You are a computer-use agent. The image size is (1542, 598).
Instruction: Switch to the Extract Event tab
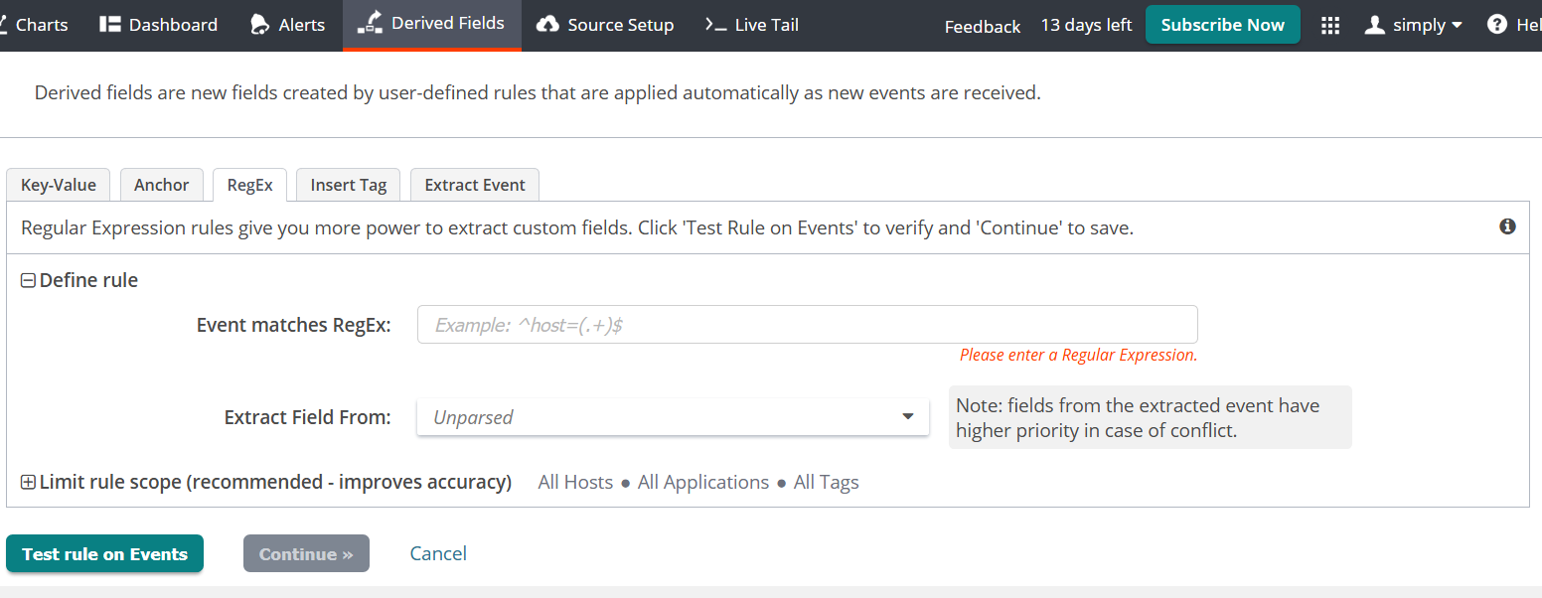[x=475, y=185]
